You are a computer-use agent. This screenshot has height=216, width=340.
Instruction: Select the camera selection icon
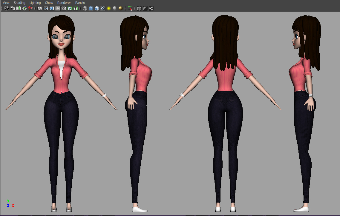click(x=6, y=8)
